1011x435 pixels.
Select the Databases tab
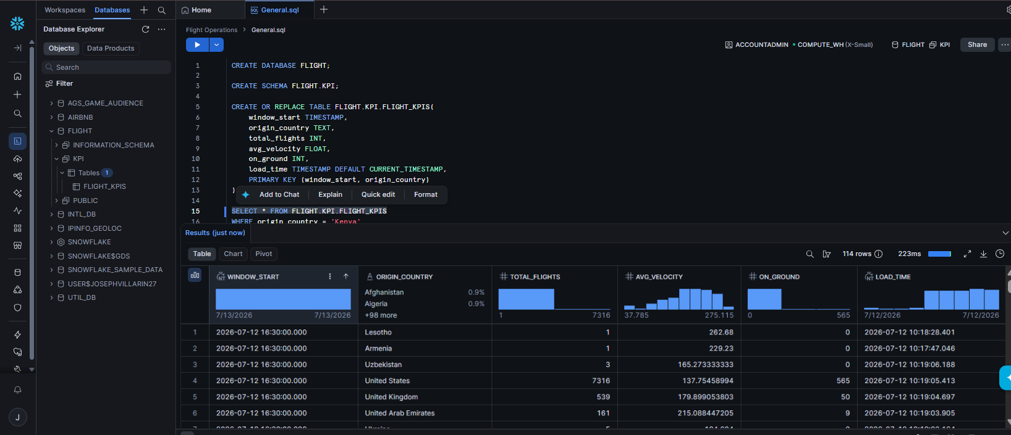tap(112, 10)
